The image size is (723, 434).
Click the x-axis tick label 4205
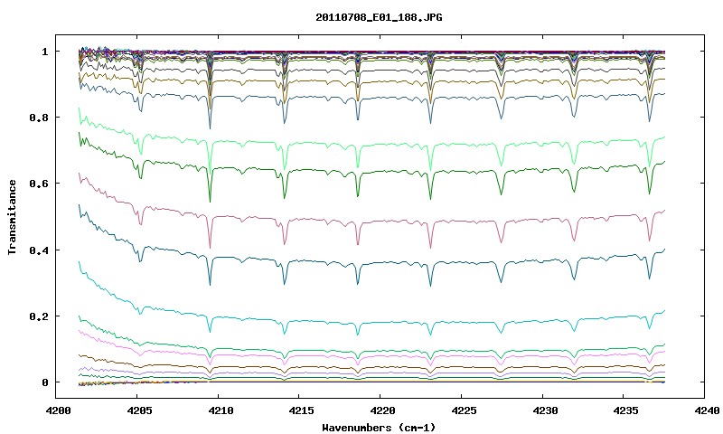click(139, 410)
